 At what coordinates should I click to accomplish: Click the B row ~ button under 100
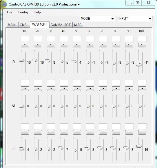click(142, 132)
